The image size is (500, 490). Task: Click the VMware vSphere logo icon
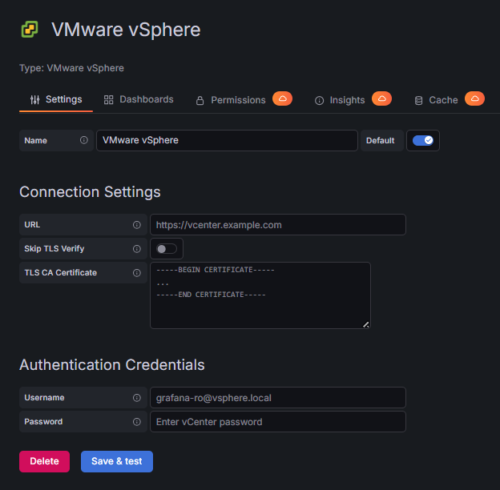tap(30, 30)
